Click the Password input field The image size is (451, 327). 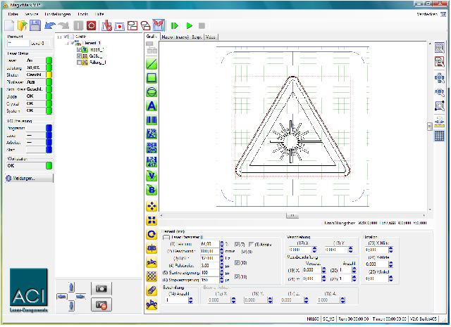pos(17,43)
